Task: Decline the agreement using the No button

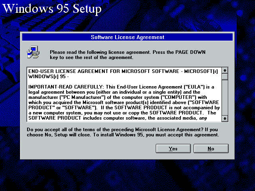Action: tap(211, 149)
